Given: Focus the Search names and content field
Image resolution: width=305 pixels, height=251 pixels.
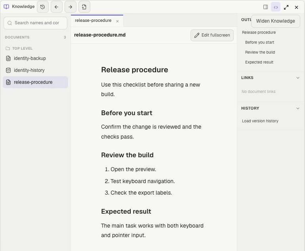Looking at the screenshot, I should click(35, 23).
